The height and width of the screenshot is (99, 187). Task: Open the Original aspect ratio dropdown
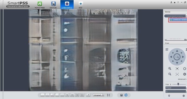[99, 95]
